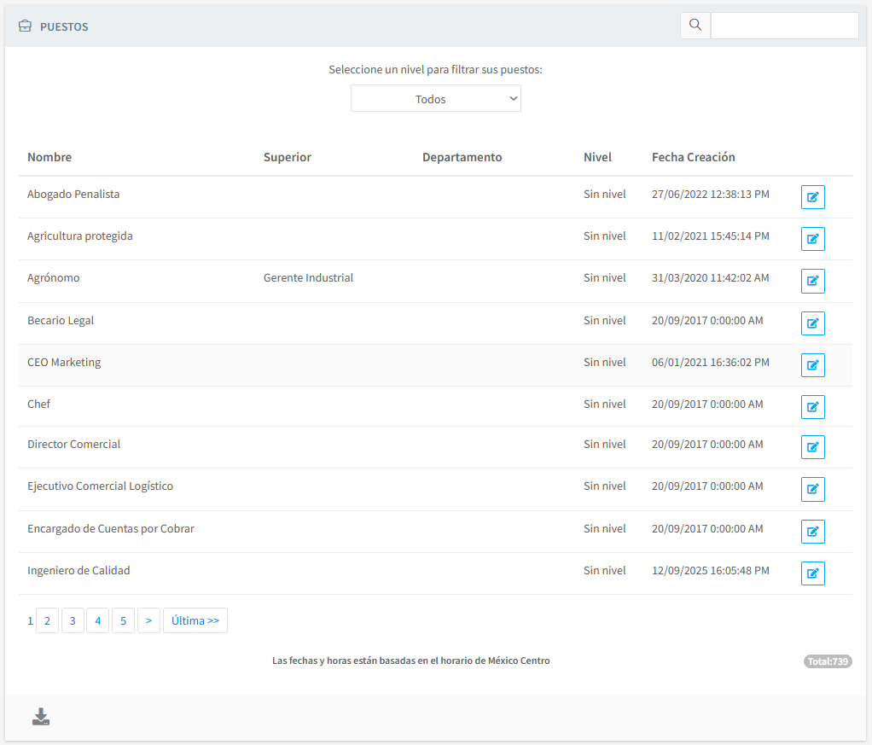
Task: Go to page 2 of results
Action: coord(47,620)
